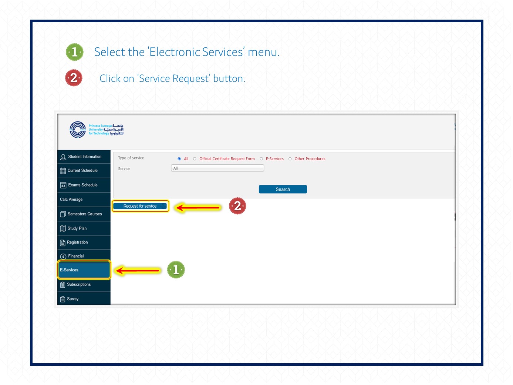Image resolution: width=513 pixels, height=385 pixels.
Task: Open Subscriptions menu label
Action: point(79,285)
